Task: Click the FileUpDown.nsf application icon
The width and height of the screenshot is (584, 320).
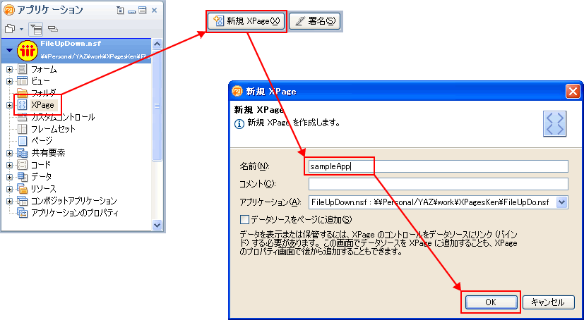Action: [28, 51]
